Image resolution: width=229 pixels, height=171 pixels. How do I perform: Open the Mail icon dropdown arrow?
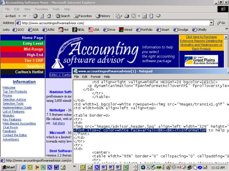(x=122, y=16)
